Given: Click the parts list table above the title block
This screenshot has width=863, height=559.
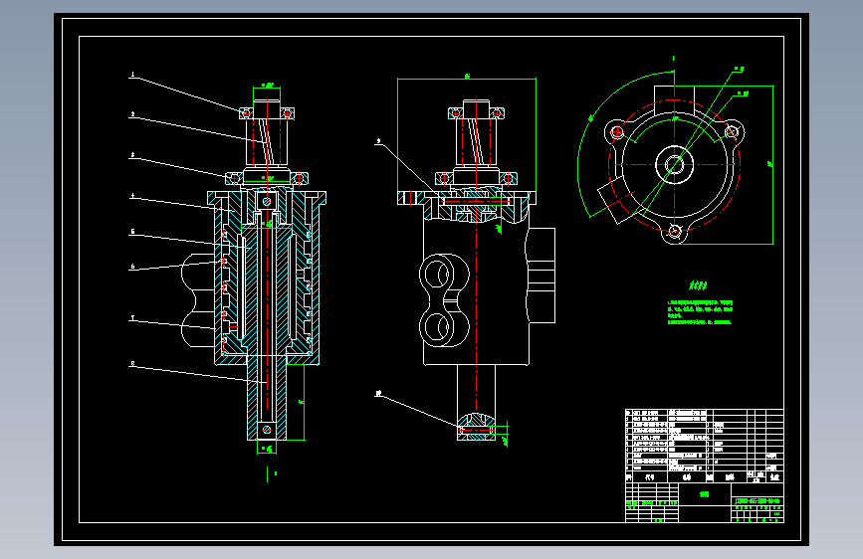Looking at the screenshot, I should [x=705, y=446].
